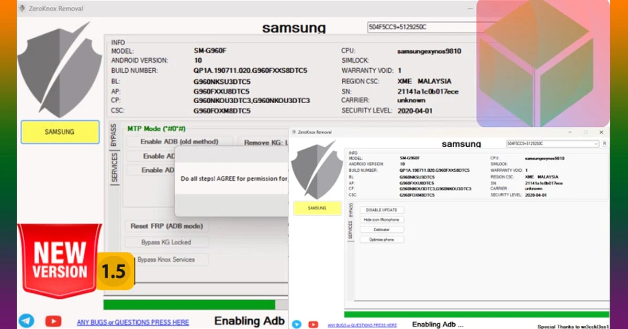Click the Bypass Knox Services button
This screenshot has height=329, width=628.
[166, 260]
